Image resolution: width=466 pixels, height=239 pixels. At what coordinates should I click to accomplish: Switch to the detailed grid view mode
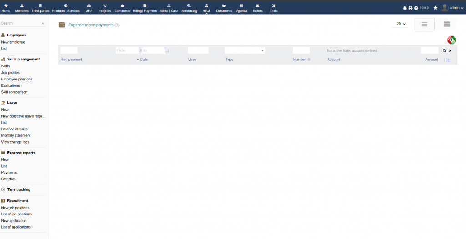point(447,24)
